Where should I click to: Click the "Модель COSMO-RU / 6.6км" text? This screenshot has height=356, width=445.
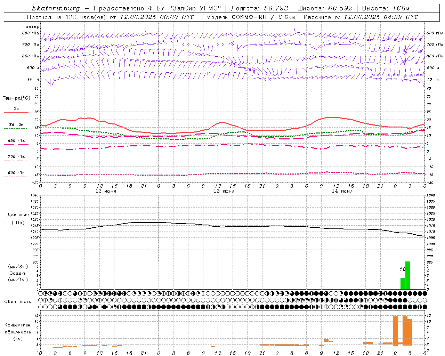(251, 17)
